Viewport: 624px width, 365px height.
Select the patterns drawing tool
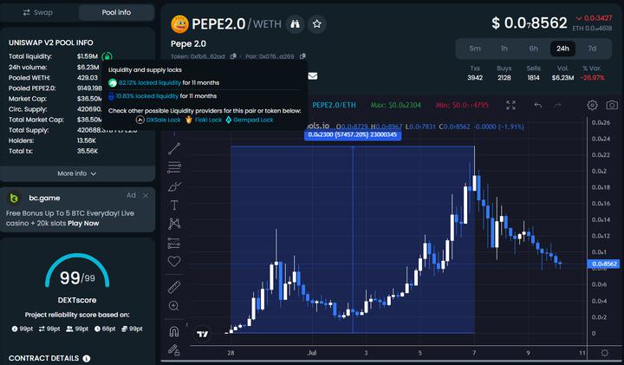click(x=174, y=224)
